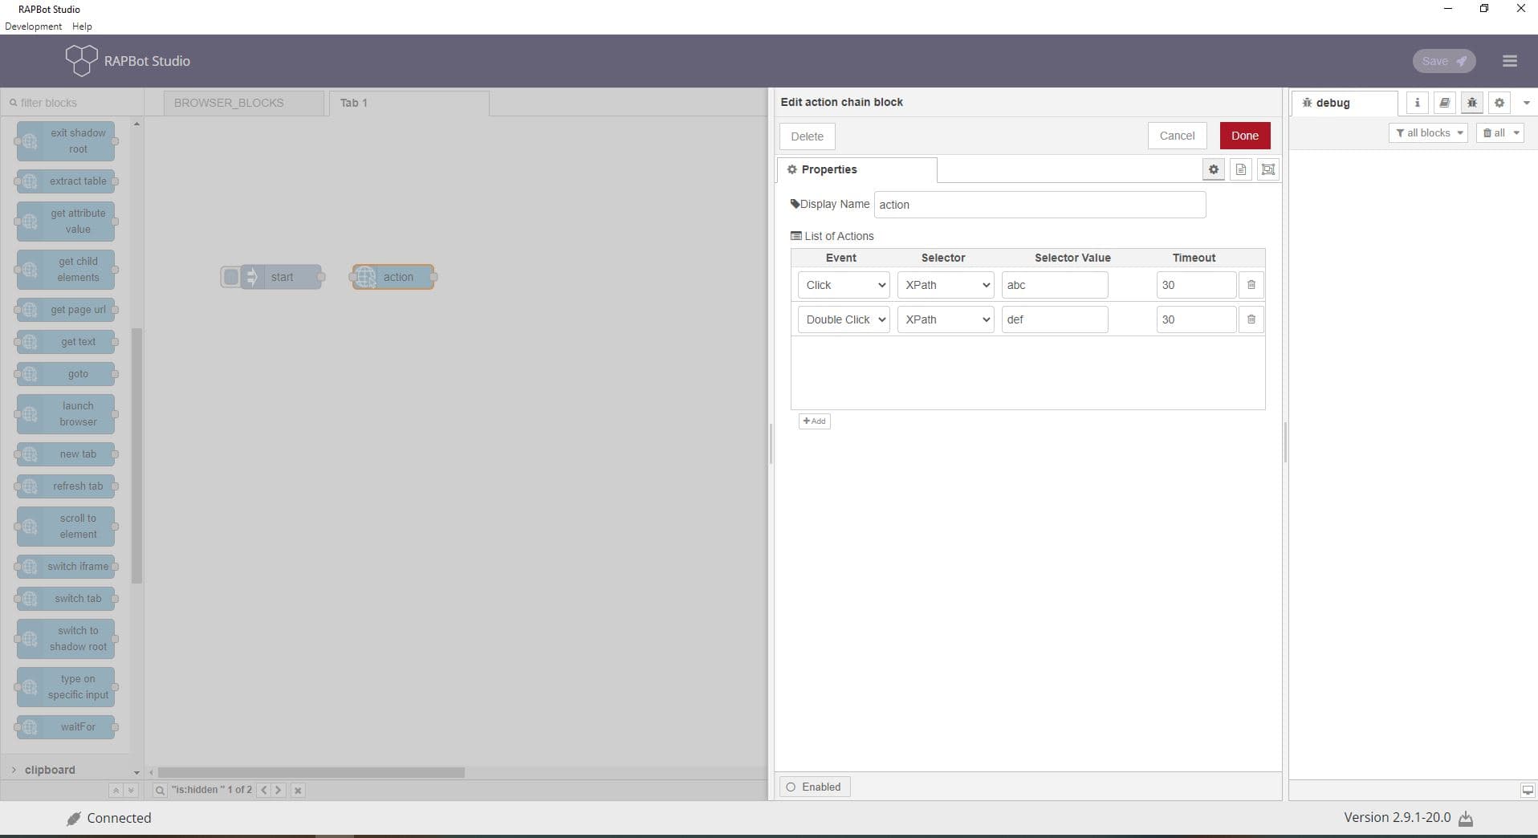The image size is (1538, 838).
Task: Click the extract table block in palette
Action: click(x=66, y=181)
